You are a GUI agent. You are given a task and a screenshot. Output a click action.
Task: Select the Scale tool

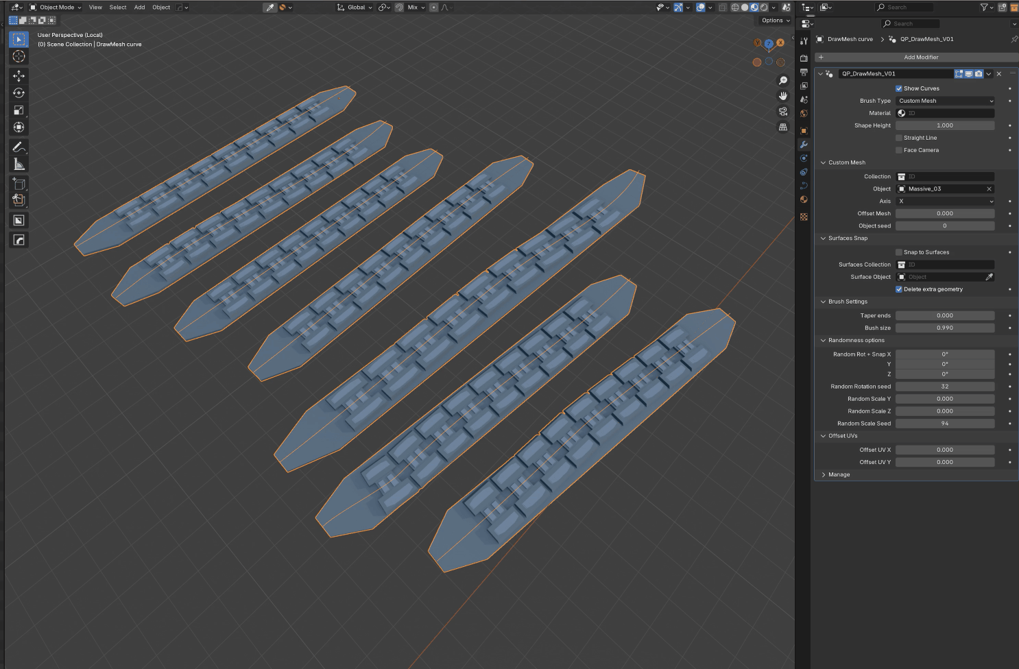tap(19, 110)
